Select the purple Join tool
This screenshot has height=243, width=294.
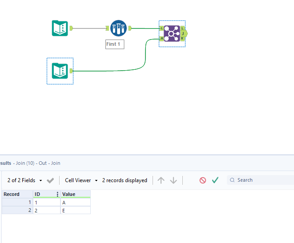tap(172, 33)
